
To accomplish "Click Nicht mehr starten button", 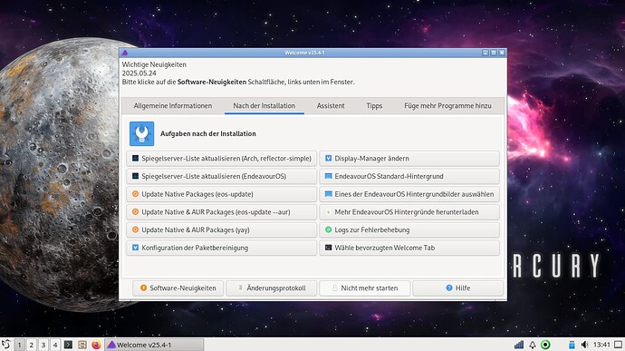I will [365, 288].
